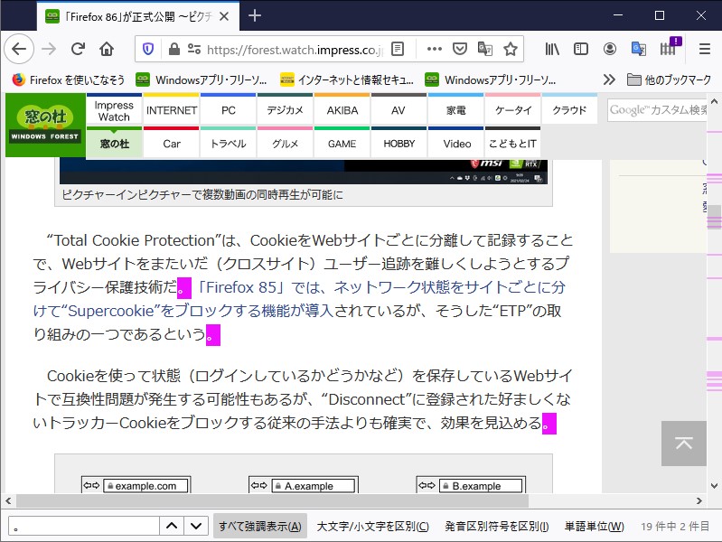Image resolution: width=722 pixels, height=542 pixels.
Task: Click Google カスタム検索 search field
Action: point(657,110)
